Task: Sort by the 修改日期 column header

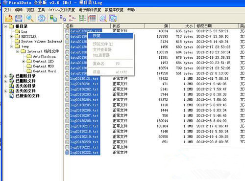Action: pyautogui.click(x=217, y=26)
